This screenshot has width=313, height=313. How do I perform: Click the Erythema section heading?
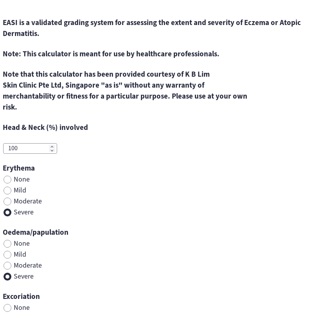pyautogui.click(x=19, y=168)
